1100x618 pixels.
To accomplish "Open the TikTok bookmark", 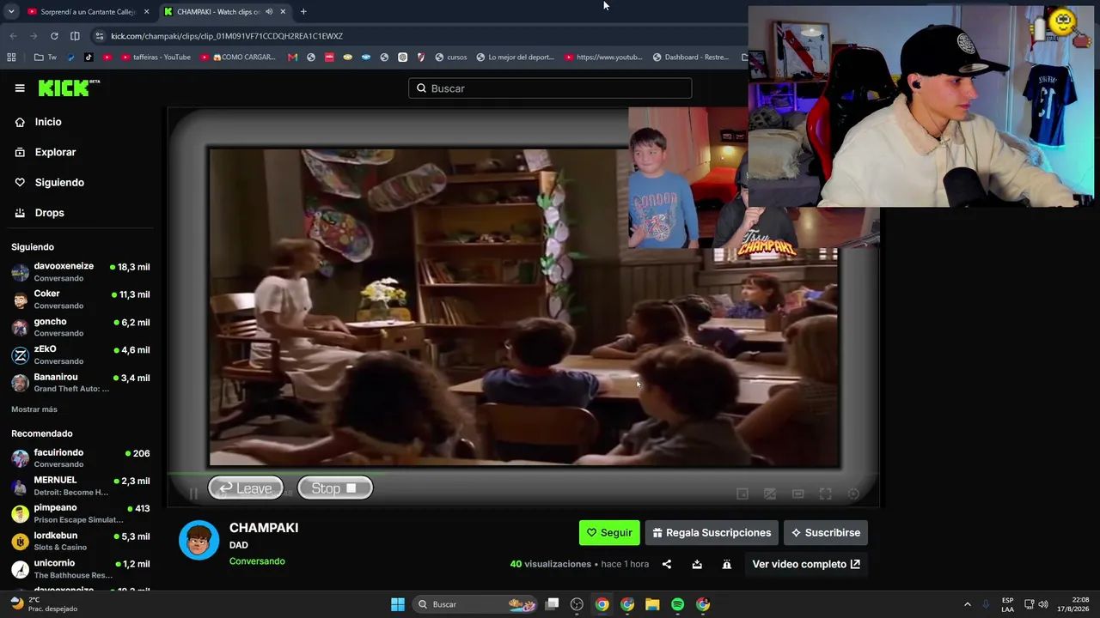I will tap(89, 58).
